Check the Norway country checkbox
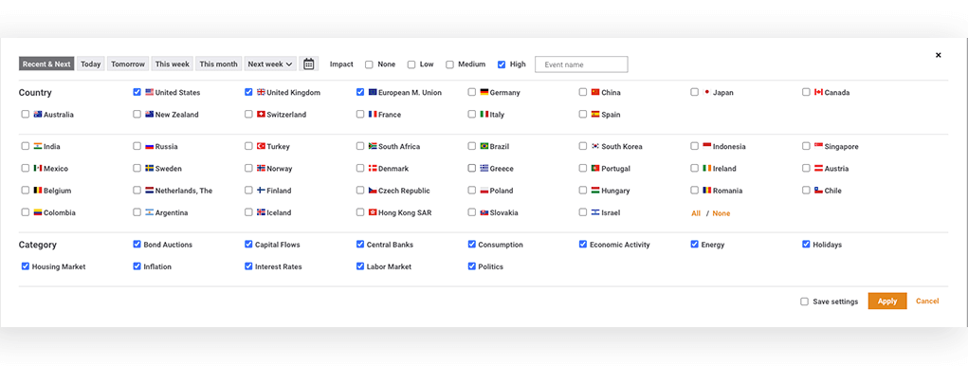The width and height of the screenshot is (968, 366). click(248, 168)
